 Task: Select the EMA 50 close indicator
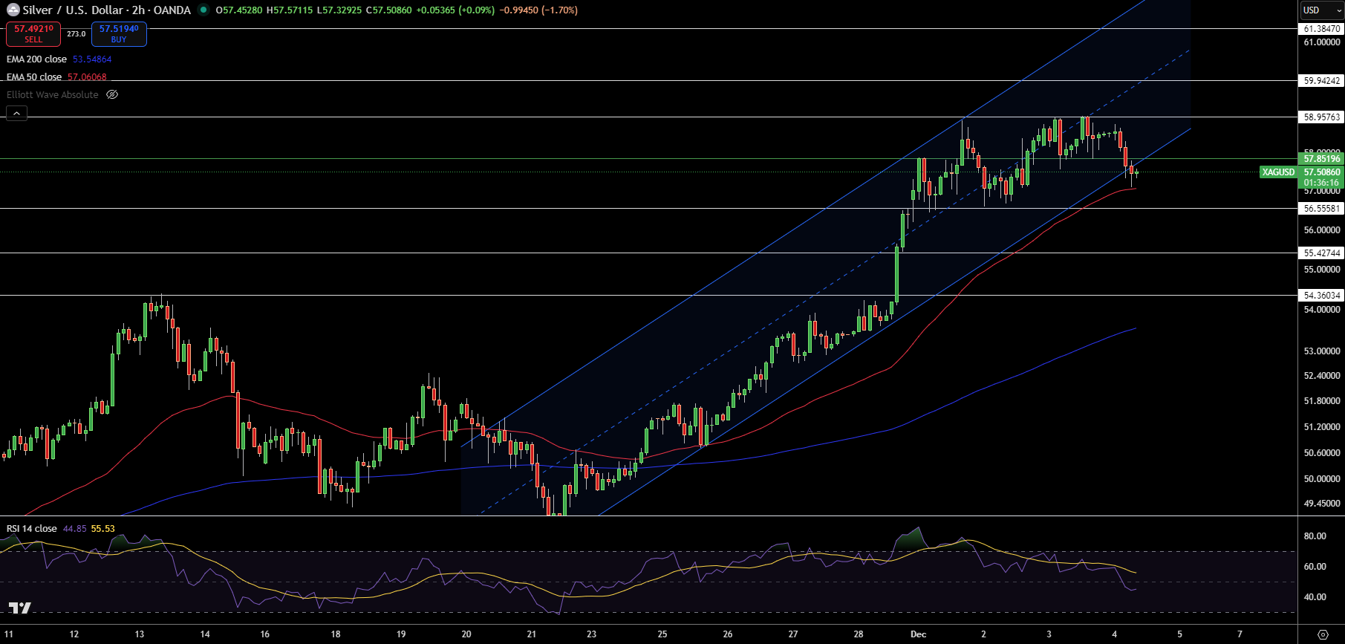click(x=34, y=77)
